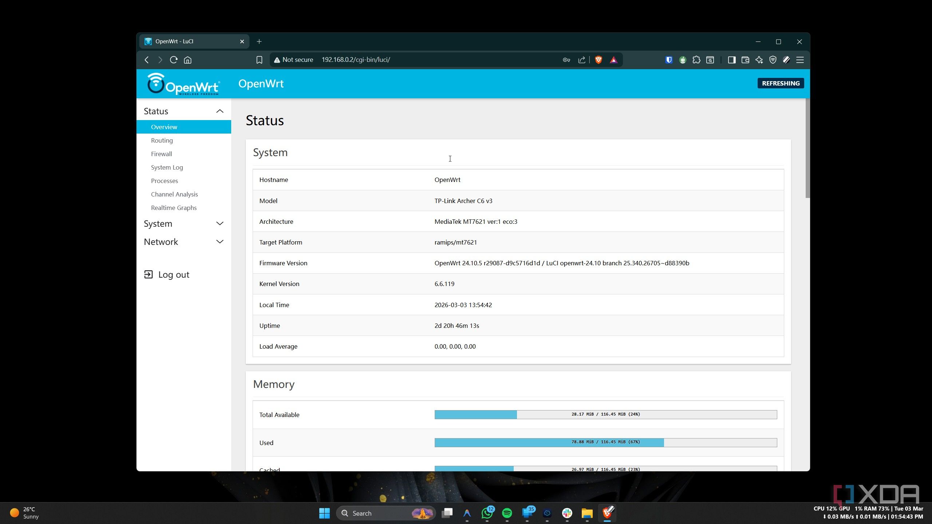This screenshot has width=932, height=524.
Task: Click the share page icon
Action: pyautogui.click(x=581, y=60)
